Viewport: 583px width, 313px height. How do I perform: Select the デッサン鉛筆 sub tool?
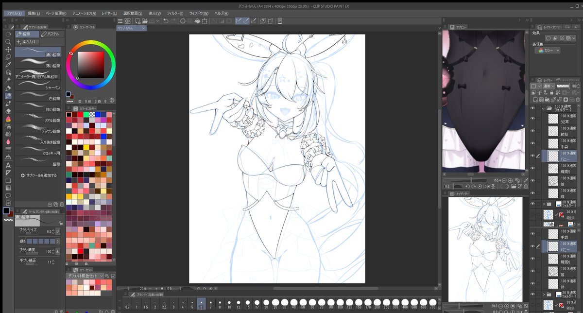[x=38, y=130]
